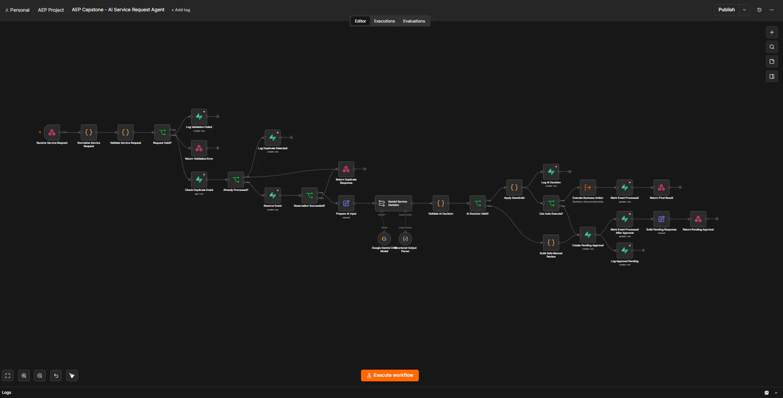
Task: Click the Already Processed? IF node
Action: (x=236, y=180)
